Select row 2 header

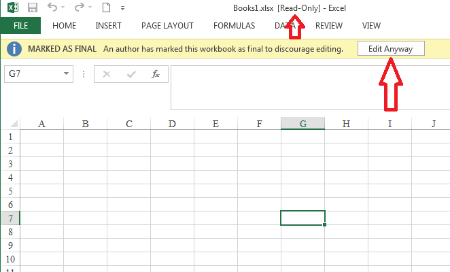tap(10, 150)
